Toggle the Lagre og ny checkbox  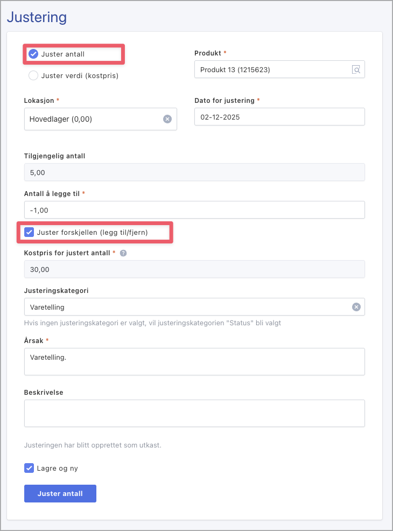(29, 468)
